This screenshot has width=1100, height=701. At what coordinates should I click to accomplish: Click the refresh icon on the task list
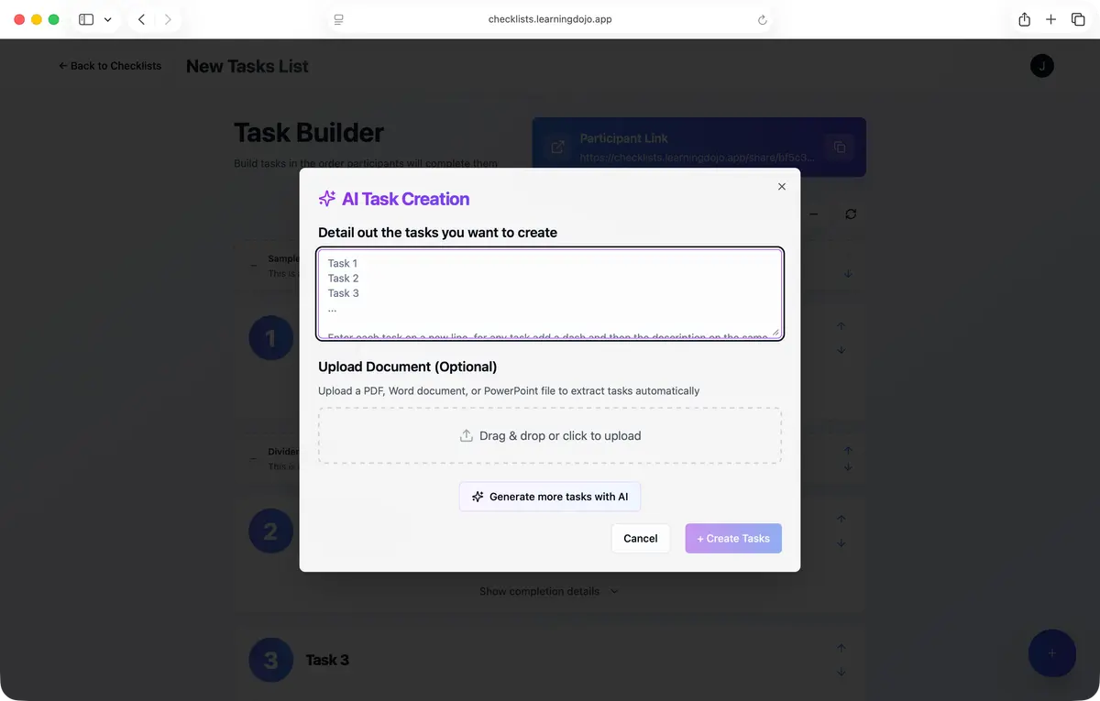click(851, 214)
